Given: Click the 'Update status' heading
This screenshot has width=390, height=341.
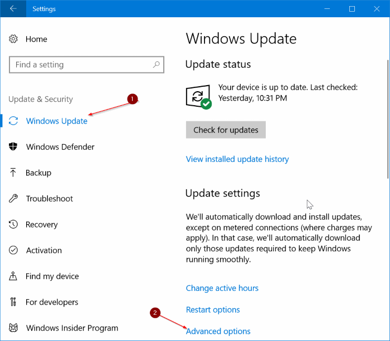Looking at the screenshot, I should click(x=218, y=65).
